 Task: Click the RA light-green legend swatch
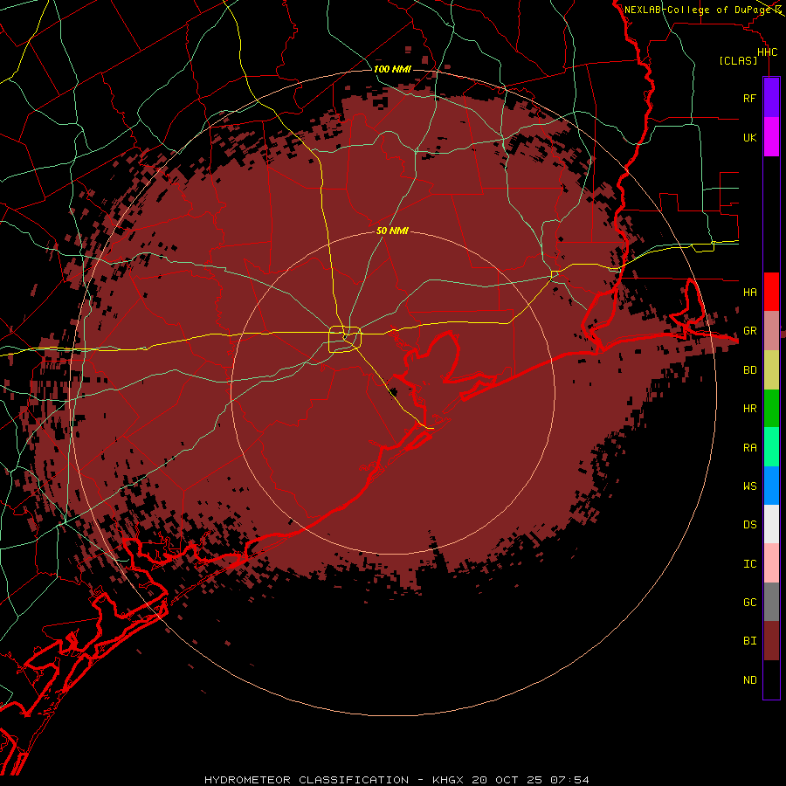click(771, 447)
